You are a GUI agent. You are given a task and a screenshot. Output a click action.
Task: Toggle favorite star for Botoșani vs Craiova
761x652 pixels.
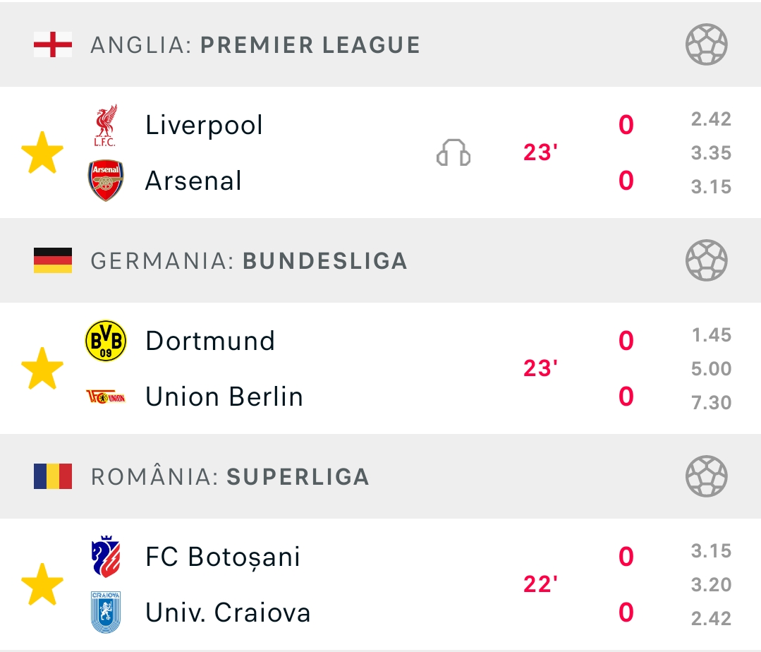[42, 584]
